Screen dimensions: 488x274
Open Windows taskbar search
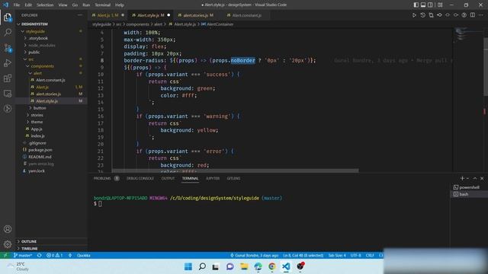202,266
